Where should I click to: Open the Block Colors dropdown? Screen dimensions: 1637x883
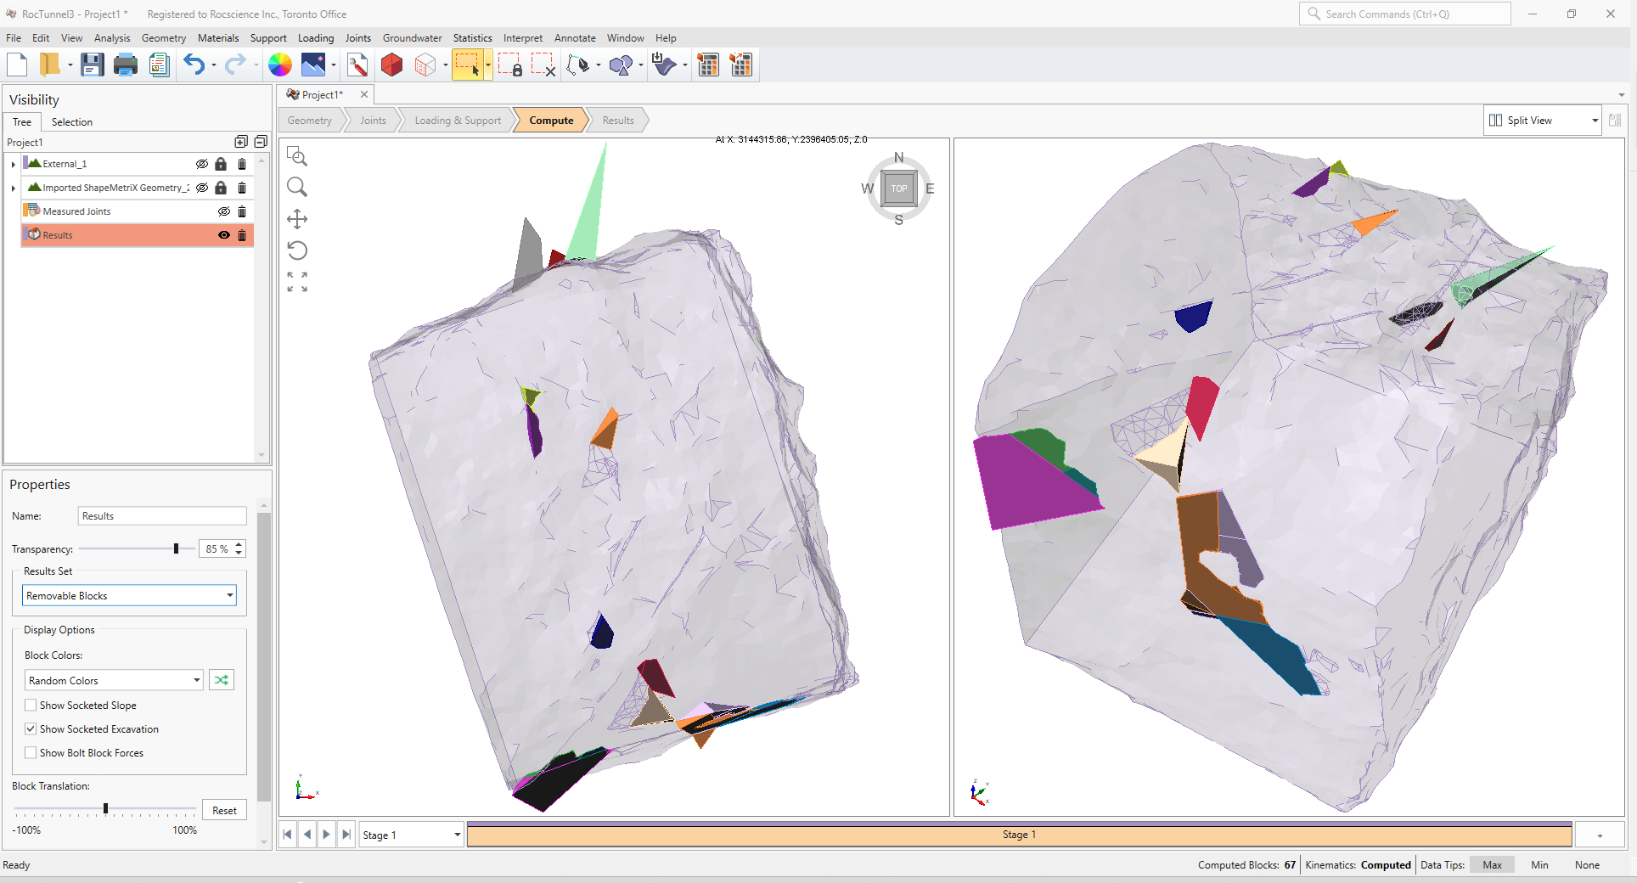[x=114, y=680]
